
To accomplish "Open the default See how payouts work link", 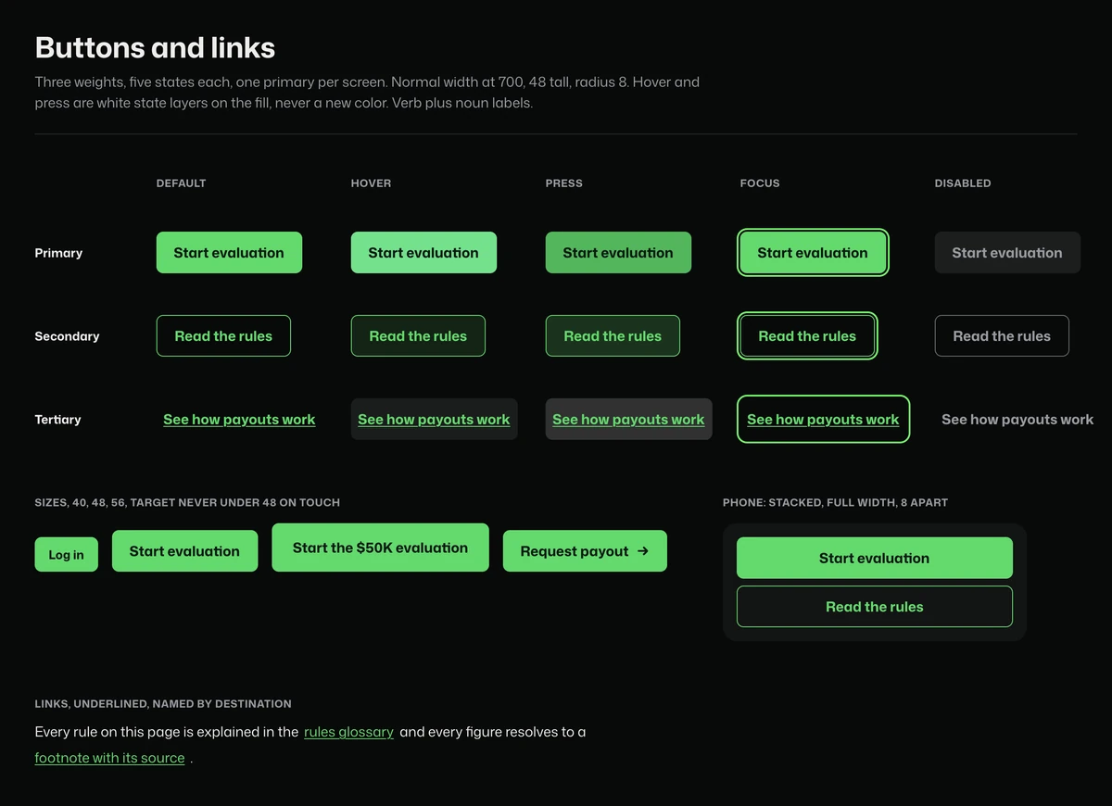I will (x=239, y=419).
